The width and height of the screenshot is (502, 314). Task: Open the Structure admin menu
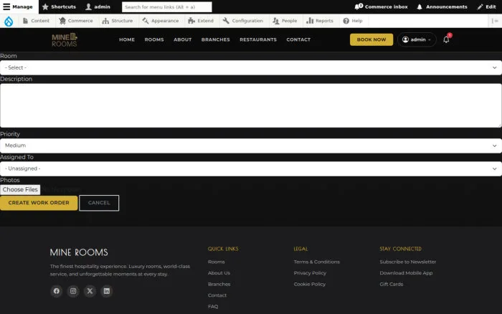[x=117, y=21]
